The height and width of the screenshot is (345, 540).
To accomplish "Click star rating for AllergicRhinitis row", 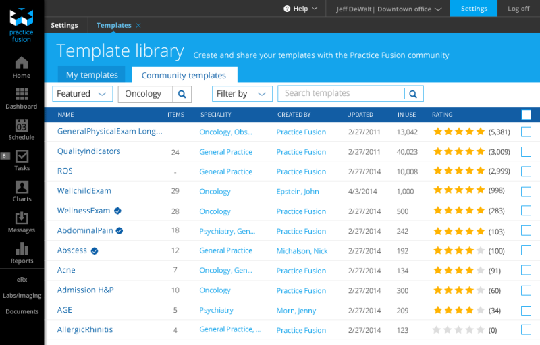I will (x=459, y=330).
